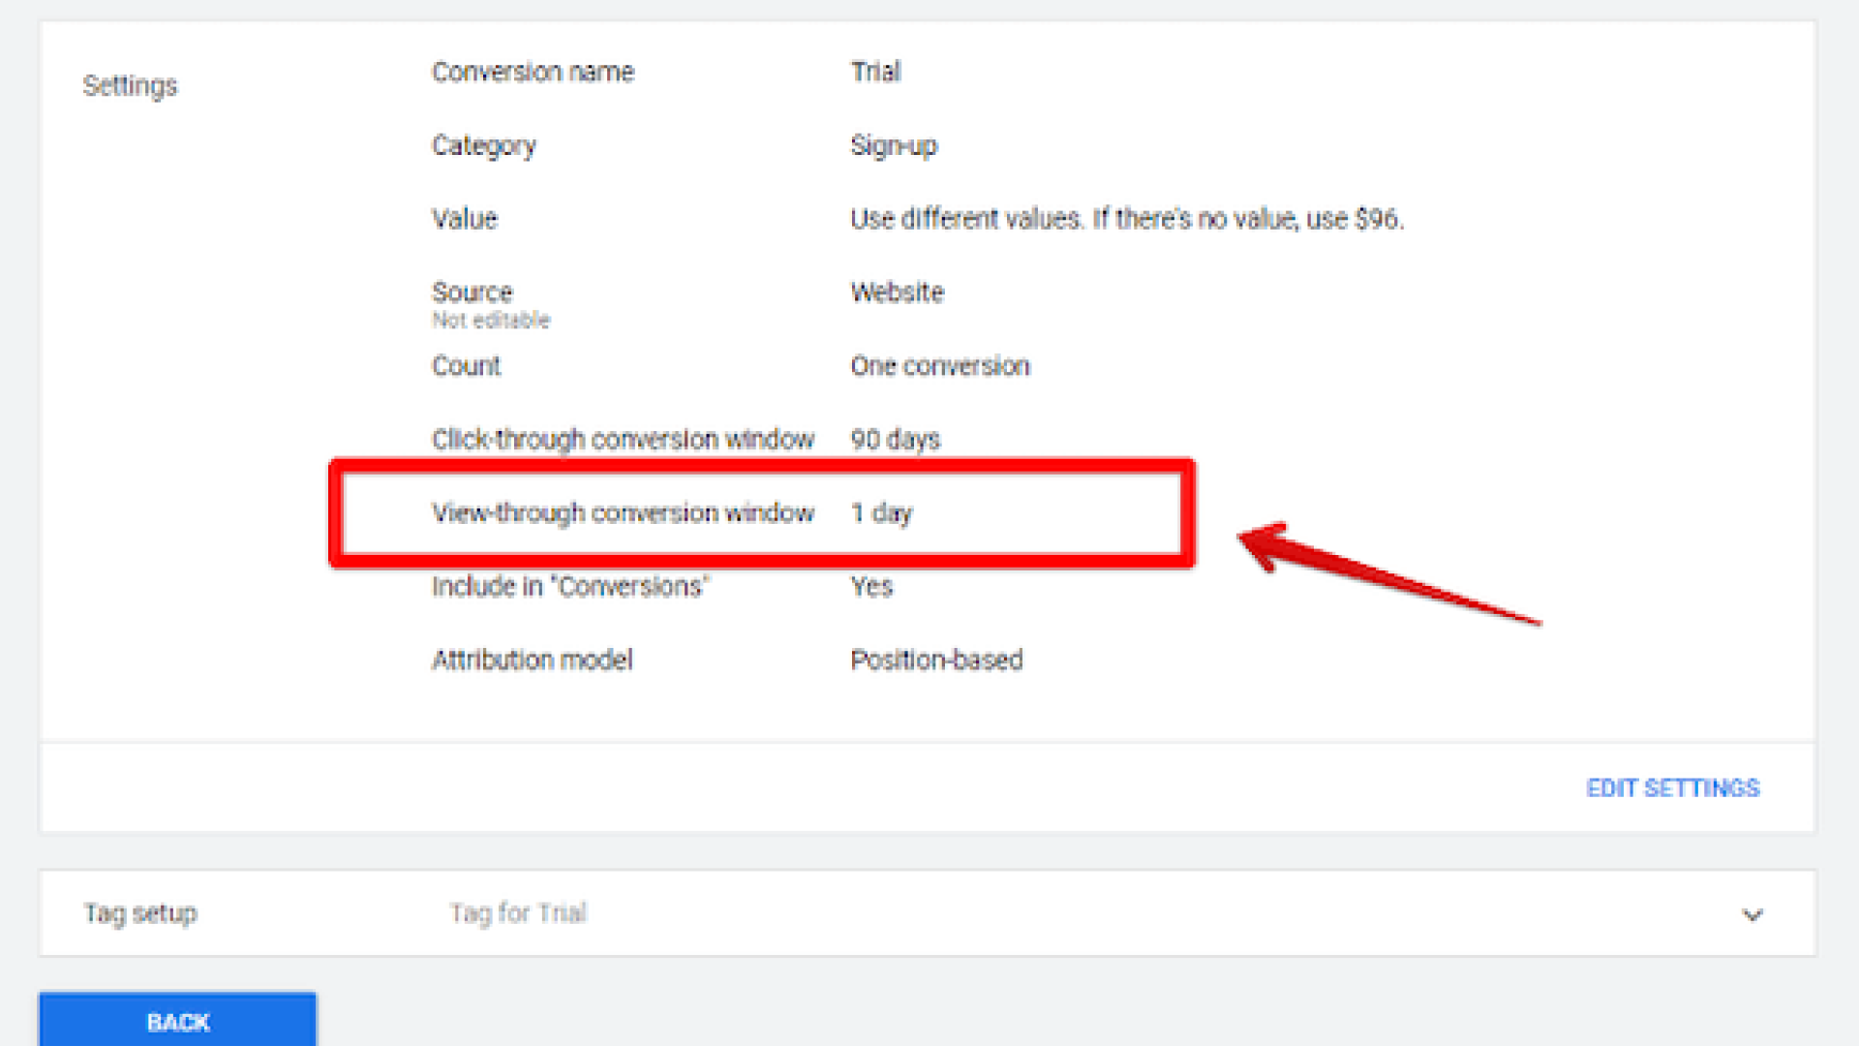Click EDIT SETTINGS link
The image size is (1859, 1046).
[x=1672, y=788]
